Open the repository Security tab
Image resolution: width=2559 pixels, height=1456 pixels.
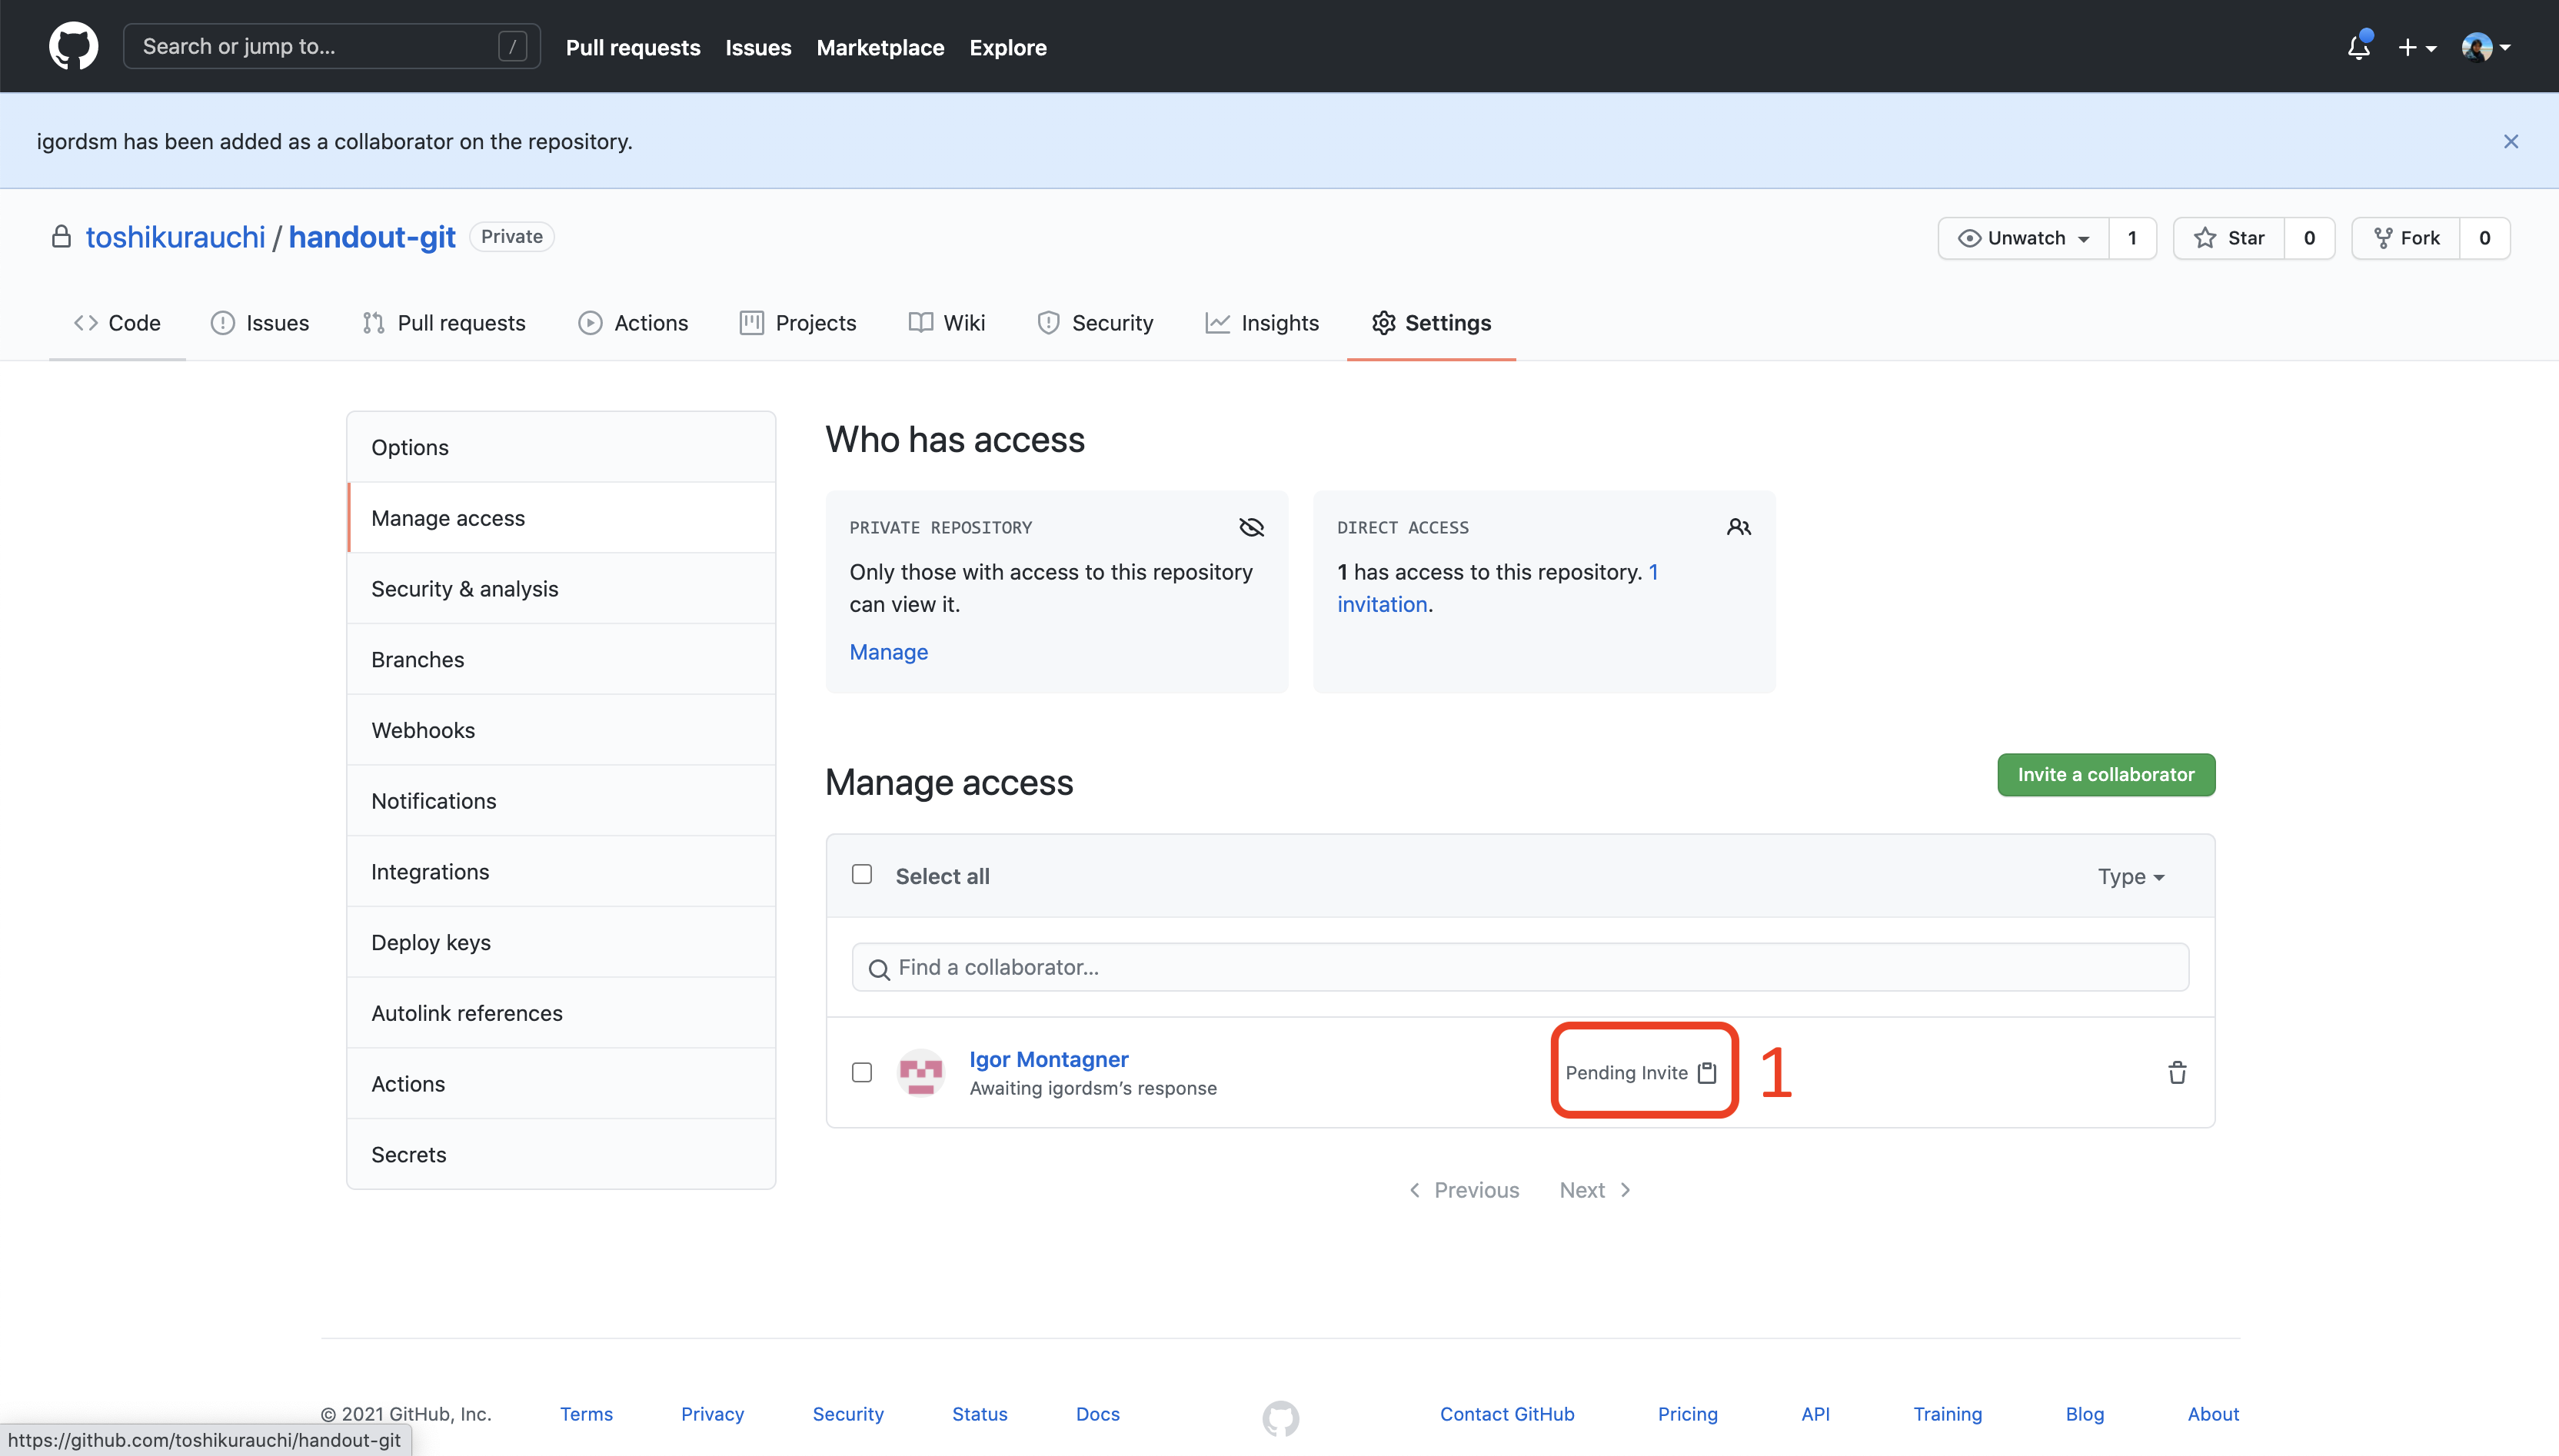tap(1095, 323)
